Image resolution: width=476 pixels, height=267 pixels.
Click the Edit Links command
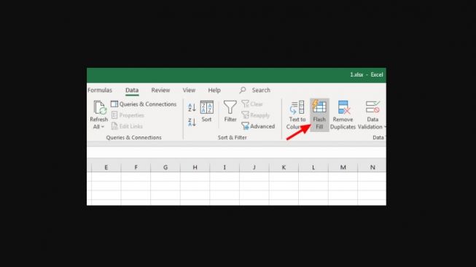point(127,126)
